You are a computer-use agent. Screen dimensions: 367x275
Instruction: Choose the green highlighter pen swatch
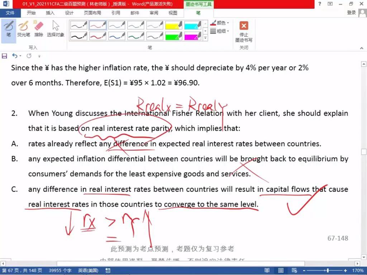coord(174,36)
